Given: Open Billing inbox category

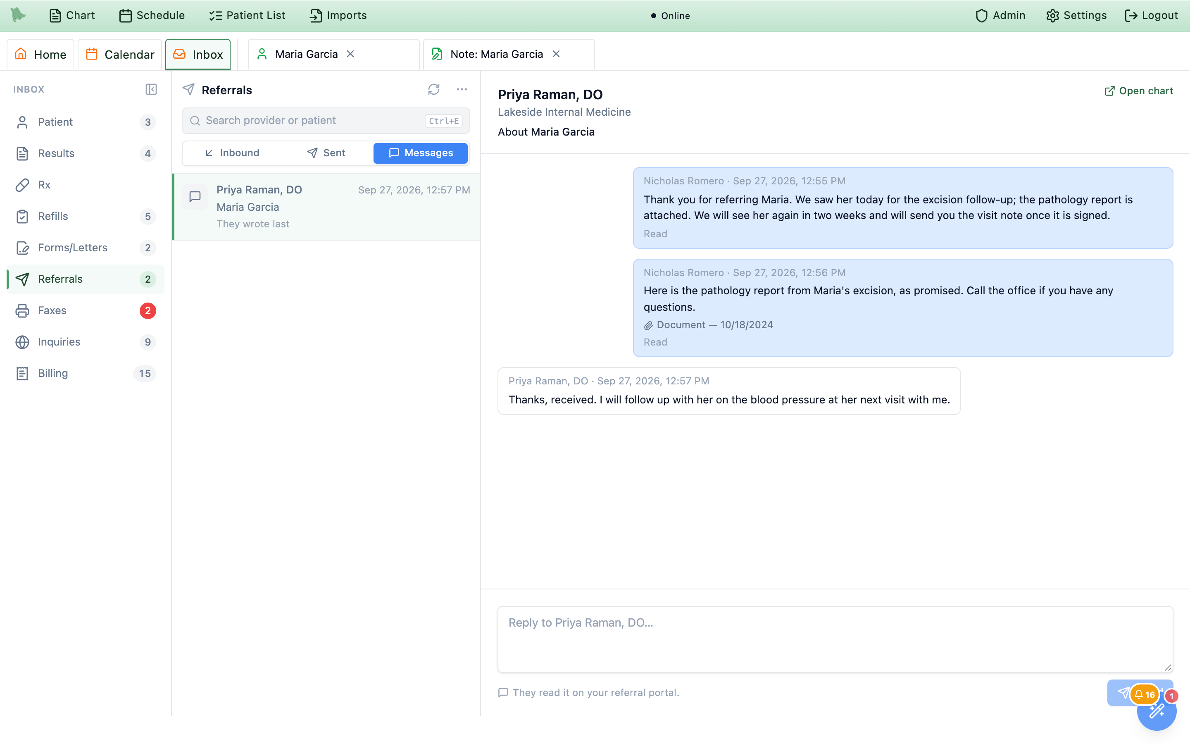Looking at the screenshot, I should [x=86, y=374].
